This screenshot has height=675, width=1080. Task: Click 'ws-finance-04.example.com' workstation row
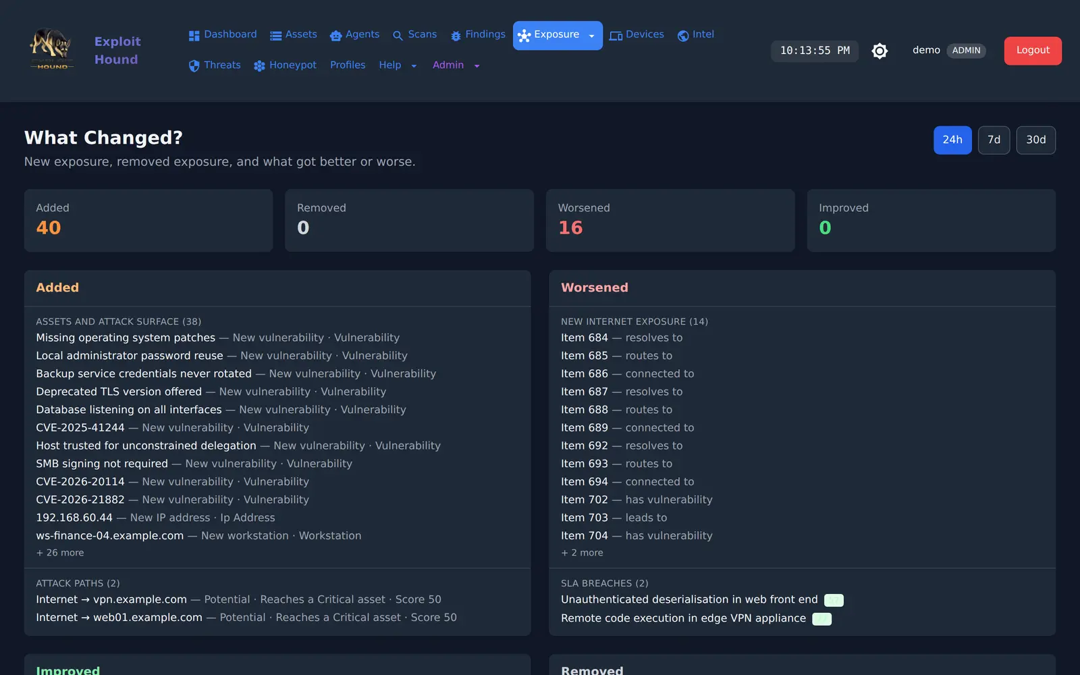point(198,535)
